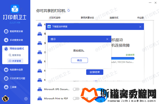159x104 pixels.
Task: Click the 工具箱 toolbox icon
Action: [x=6, y=87]
